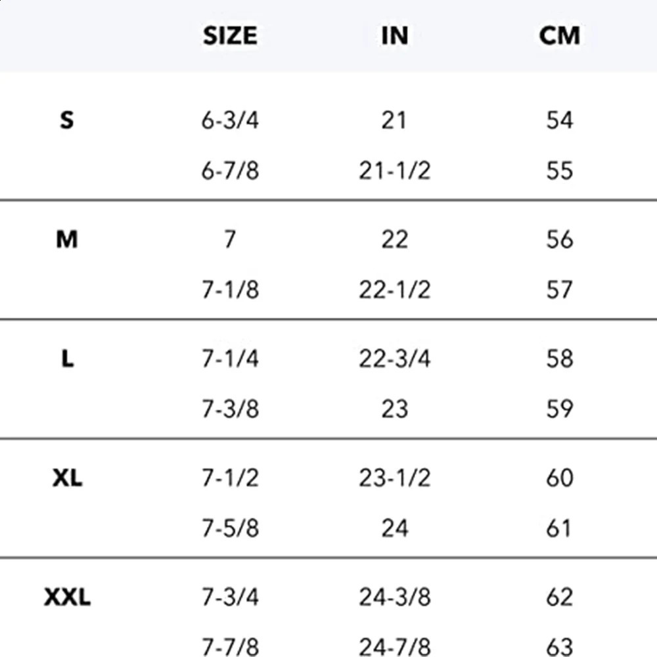Select the XL size row label
The width and height of the screenshot is (657, 657).
(67, 478)
